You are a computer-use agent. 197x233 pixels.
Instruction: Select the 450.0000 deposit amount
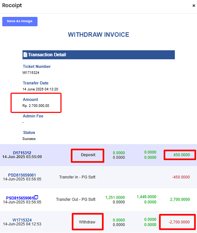click(181, 155)
